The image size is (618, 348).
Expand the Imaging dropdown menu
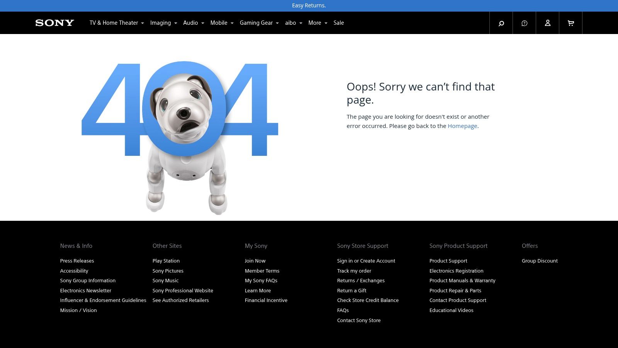(163, 23)
